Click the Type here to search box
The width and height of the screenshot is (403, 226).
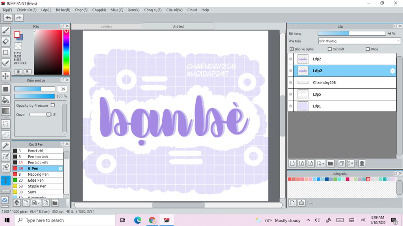pos(65,220)
